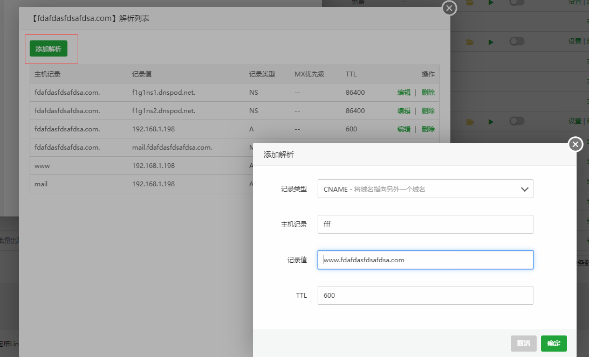Click the 取消 button
The image size is (589, 357).
524,344
